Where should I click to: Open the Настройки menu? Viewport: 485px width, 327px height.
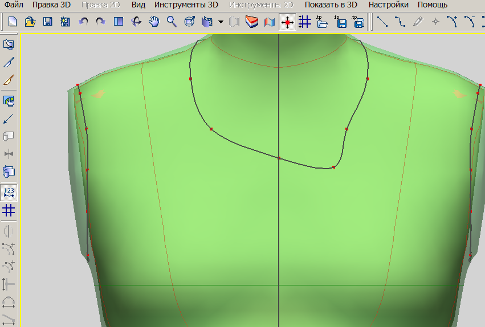(388, 5)
